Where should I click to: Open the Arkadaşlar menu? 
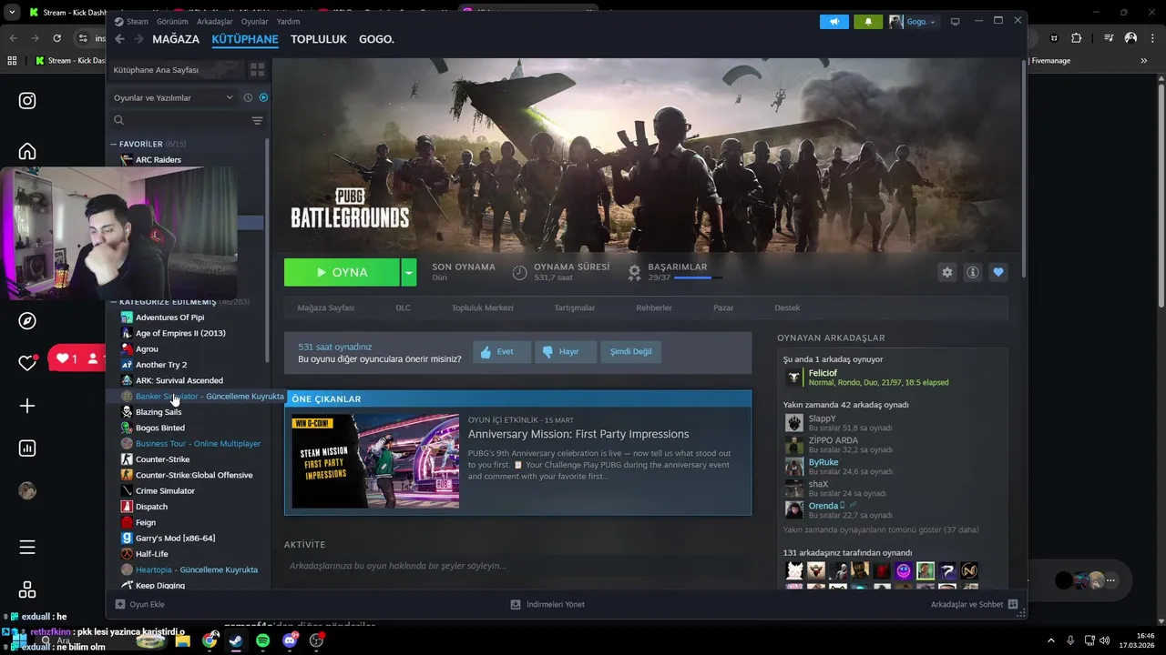pos(215,21)
